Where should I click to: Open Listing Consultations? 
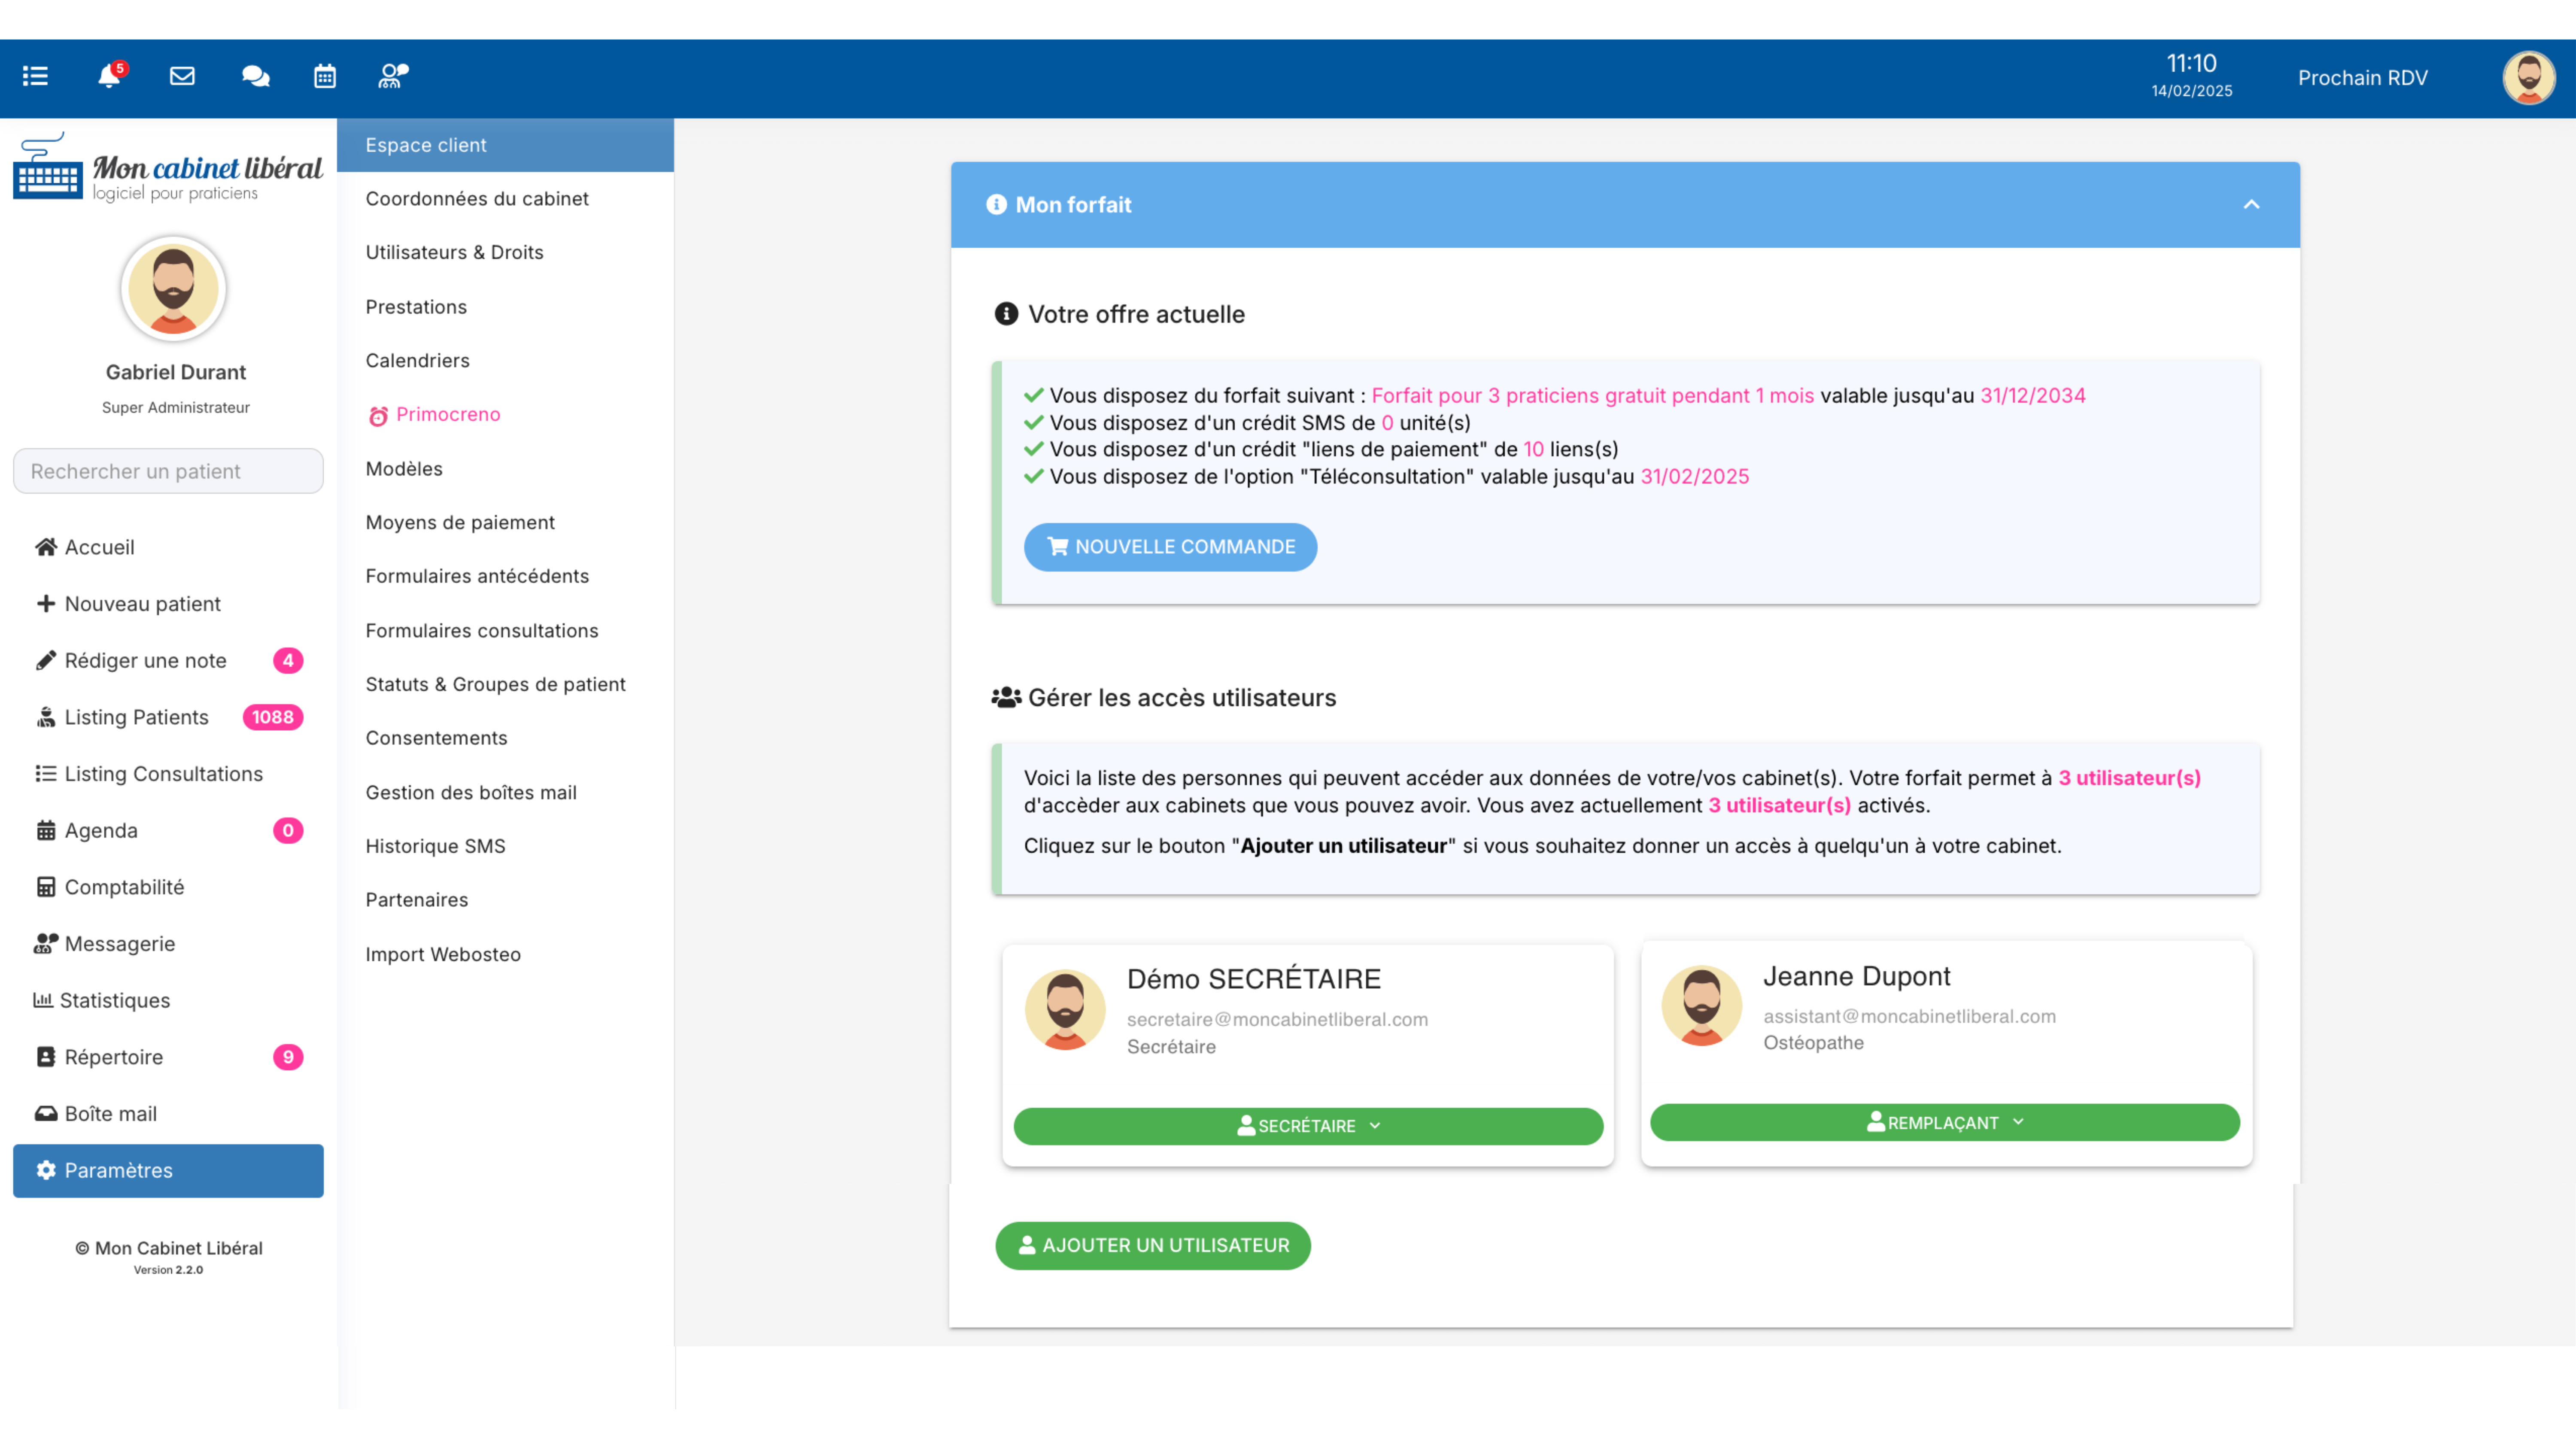tap(168, 774)
